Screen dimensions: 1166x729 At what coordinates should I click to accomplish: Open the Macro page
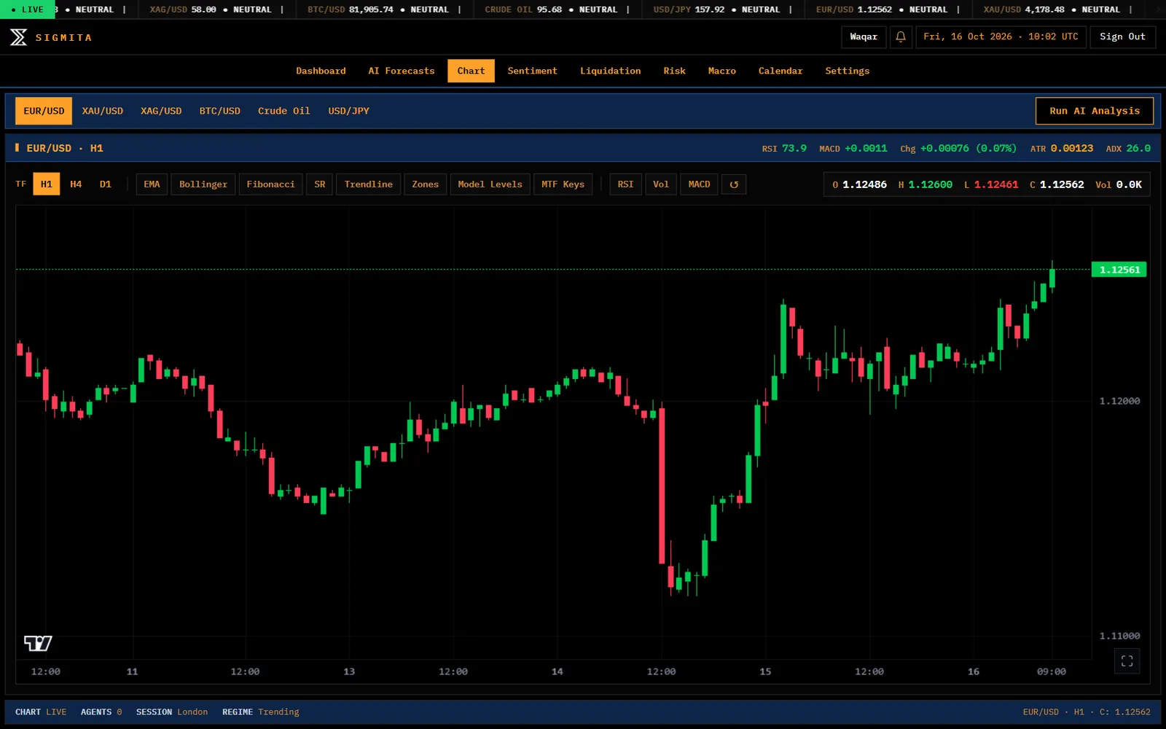tap(721, 71)
